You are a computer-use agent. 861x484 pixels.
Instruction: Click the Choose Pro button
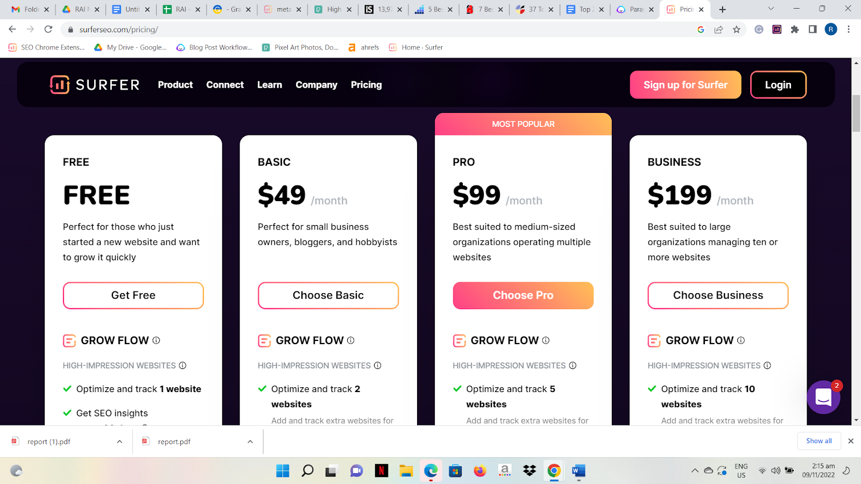(x=523, y=295)
